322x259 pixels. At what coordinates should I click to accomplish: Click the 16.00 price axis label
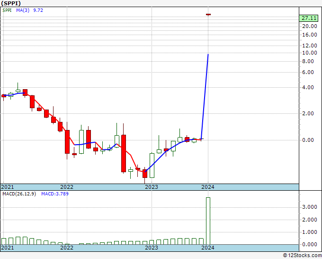[x=310, y=35]
